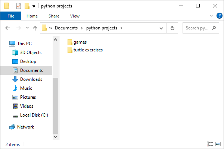
Task: Click the folder icon in the address bar
Action: 44,28
